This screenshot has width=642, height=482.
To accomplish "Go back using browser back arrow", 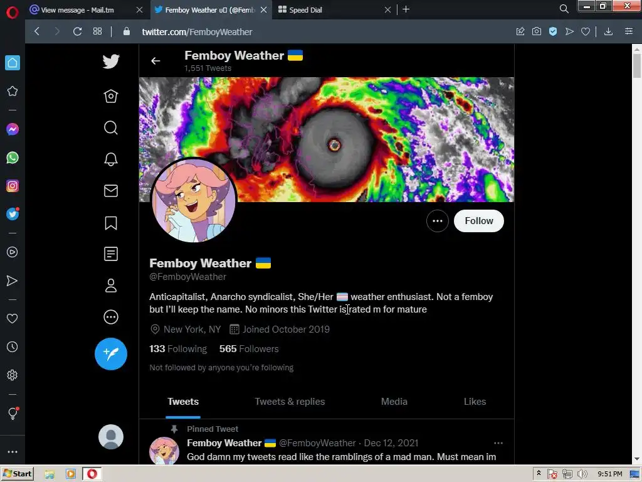I will tap(37, 31).
